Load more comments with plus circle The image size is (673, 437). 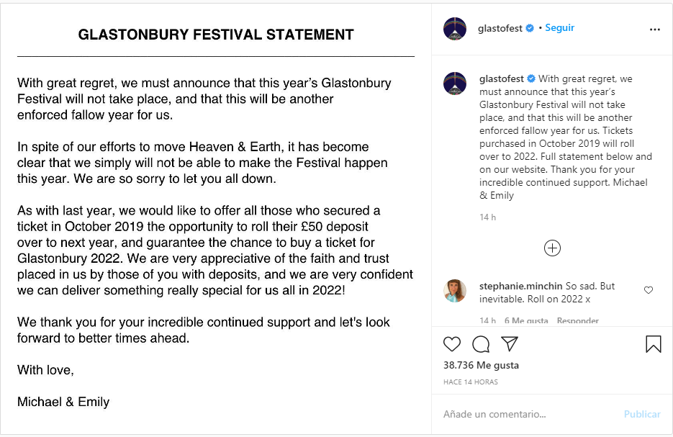click(552, 248)
